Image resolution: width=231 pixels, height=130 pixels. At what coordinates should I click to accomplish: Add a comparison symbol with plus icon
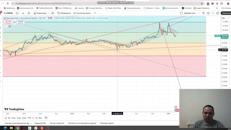(17, 13)
